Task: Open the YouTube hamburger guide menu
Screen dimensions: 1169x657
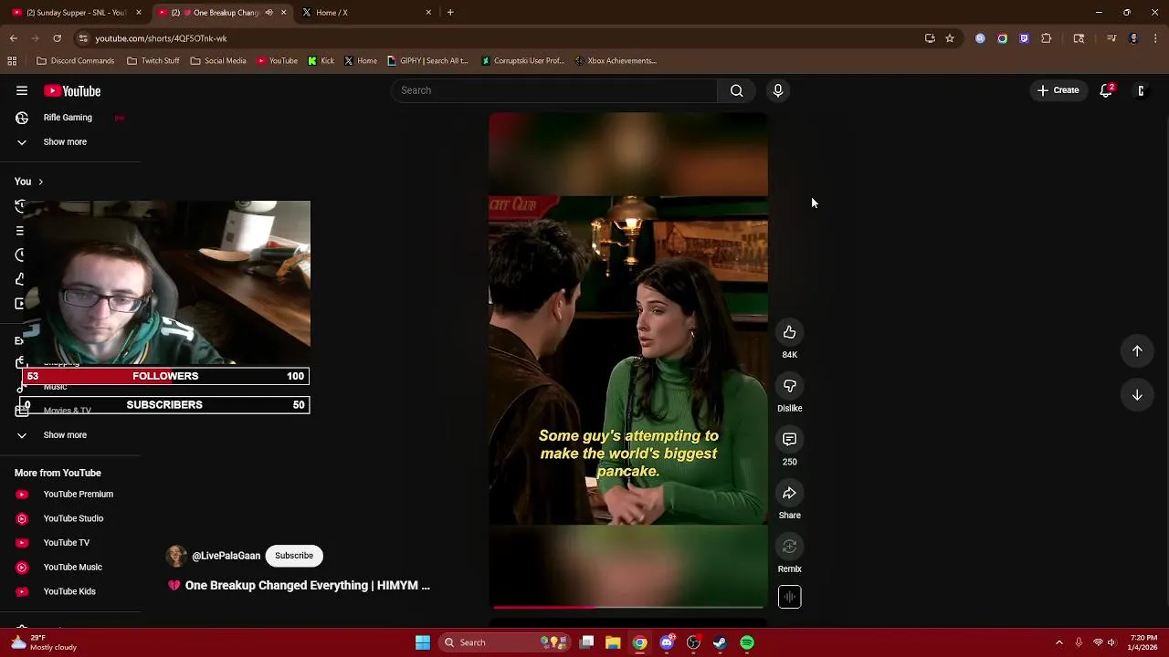Action: [22, 90]
